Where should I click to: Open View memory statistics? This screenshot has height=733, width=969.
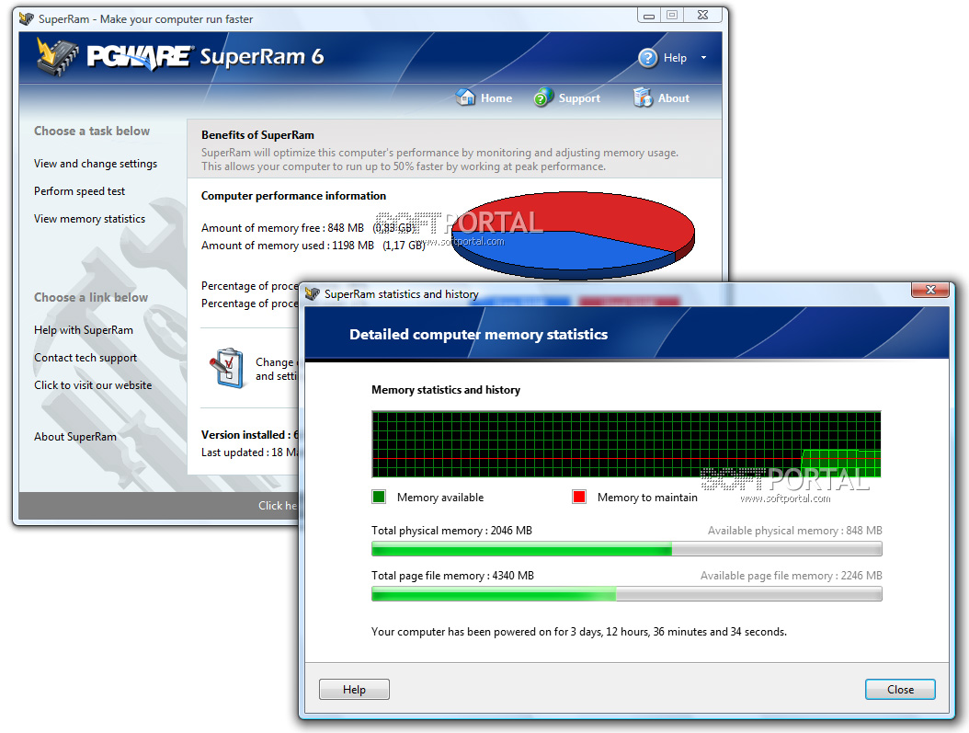coord(89,219)
